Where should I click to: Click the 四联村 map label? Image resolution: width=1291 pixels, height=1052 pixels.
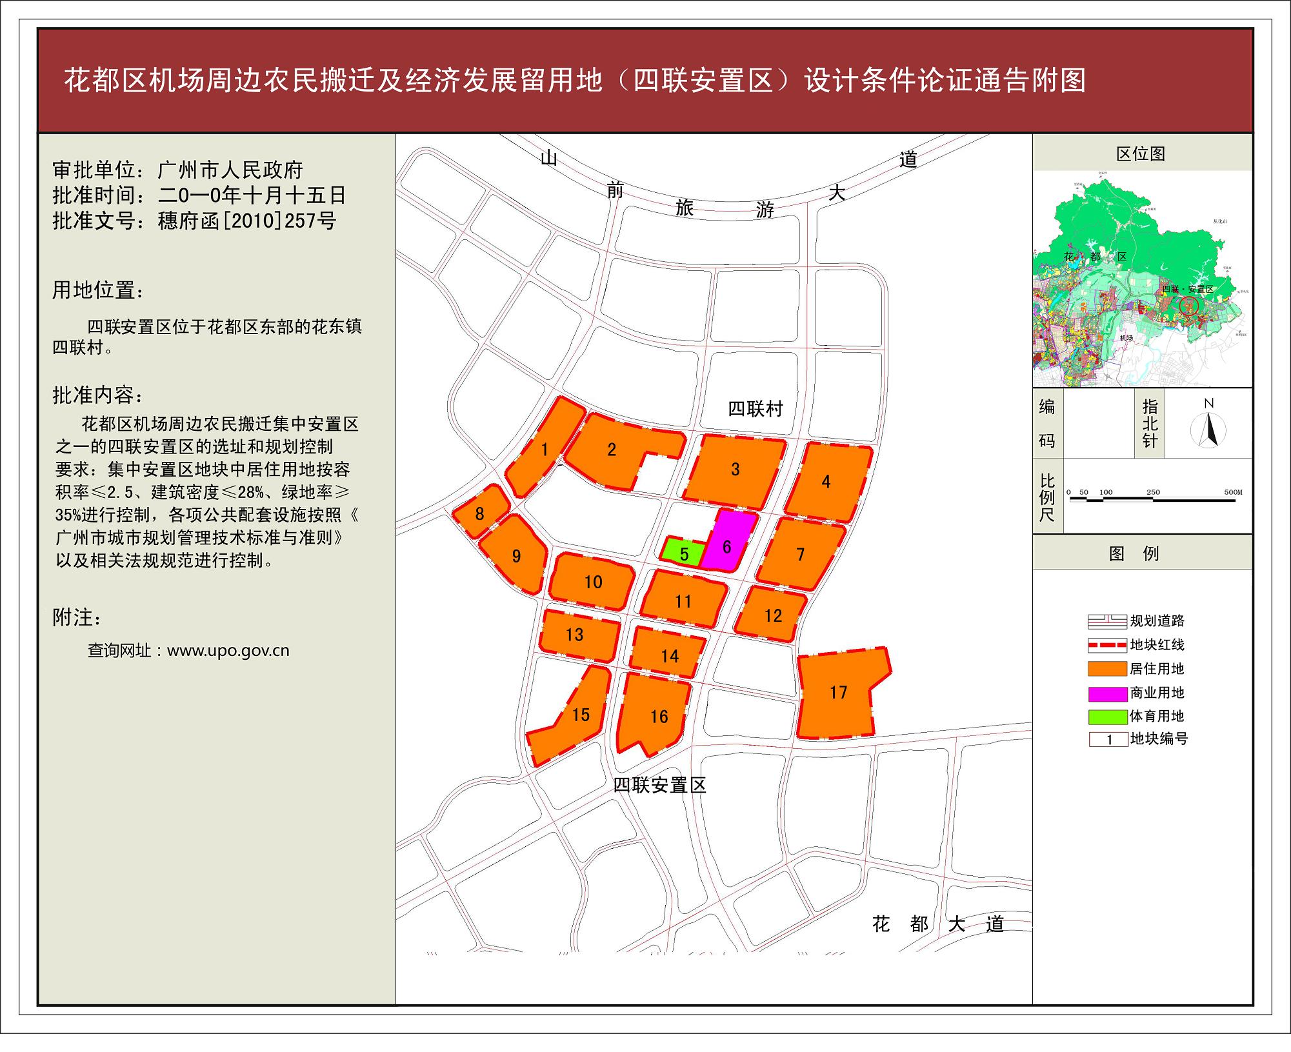[x=755, y=408]
